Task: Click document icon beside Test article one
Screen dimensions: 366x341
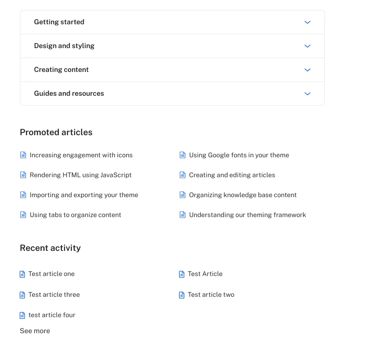Action: pyautogui.click(x=22, y=274)
